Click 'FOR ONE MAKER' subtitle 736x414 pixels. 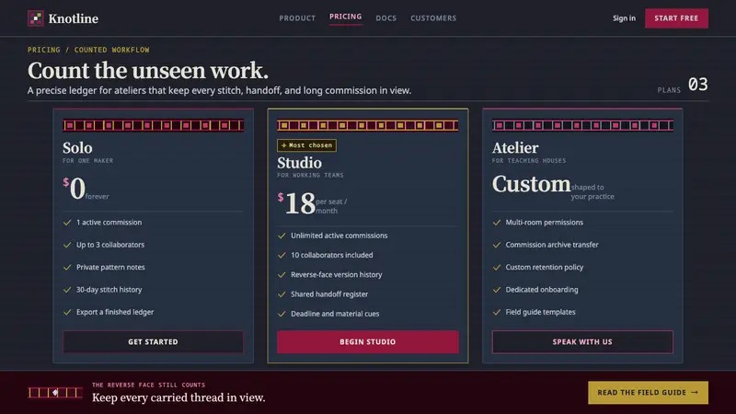pyautogui.click(x=87, y=160)
